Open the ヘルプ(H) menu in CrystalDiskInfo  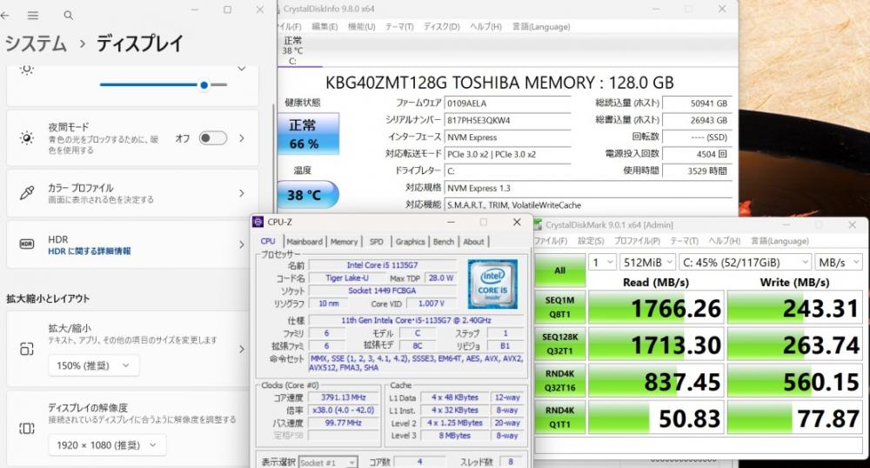coord(485,27)
